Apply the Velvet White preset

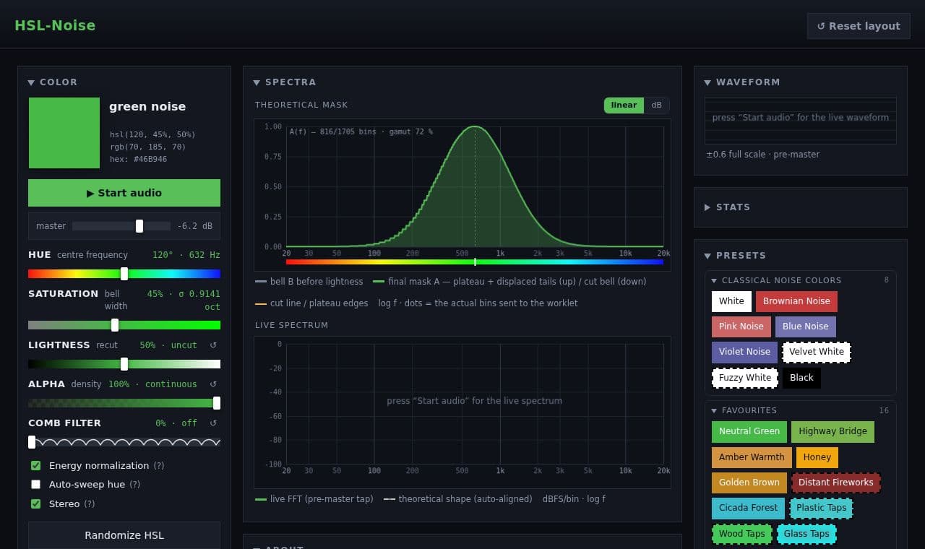(817, 352)
